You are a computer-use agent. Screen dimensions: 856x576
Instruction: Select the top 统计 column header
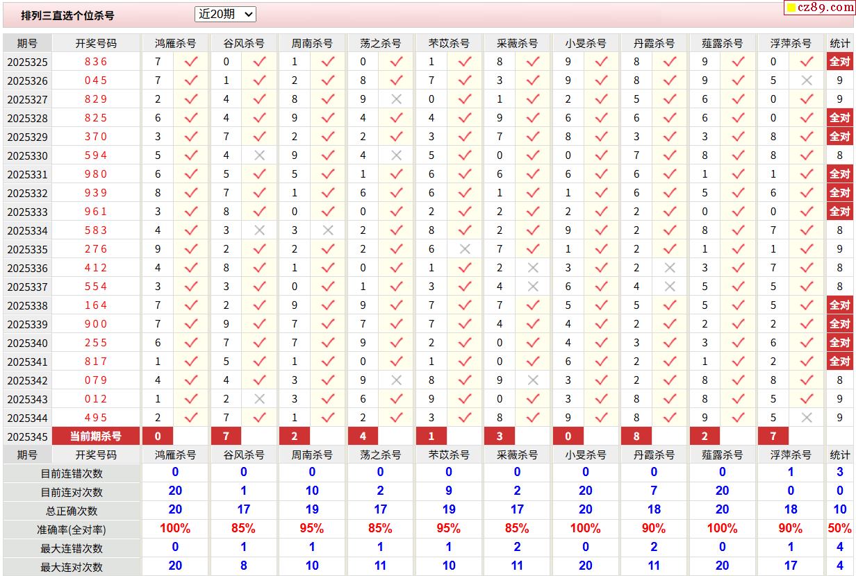(x=839, y=43)
